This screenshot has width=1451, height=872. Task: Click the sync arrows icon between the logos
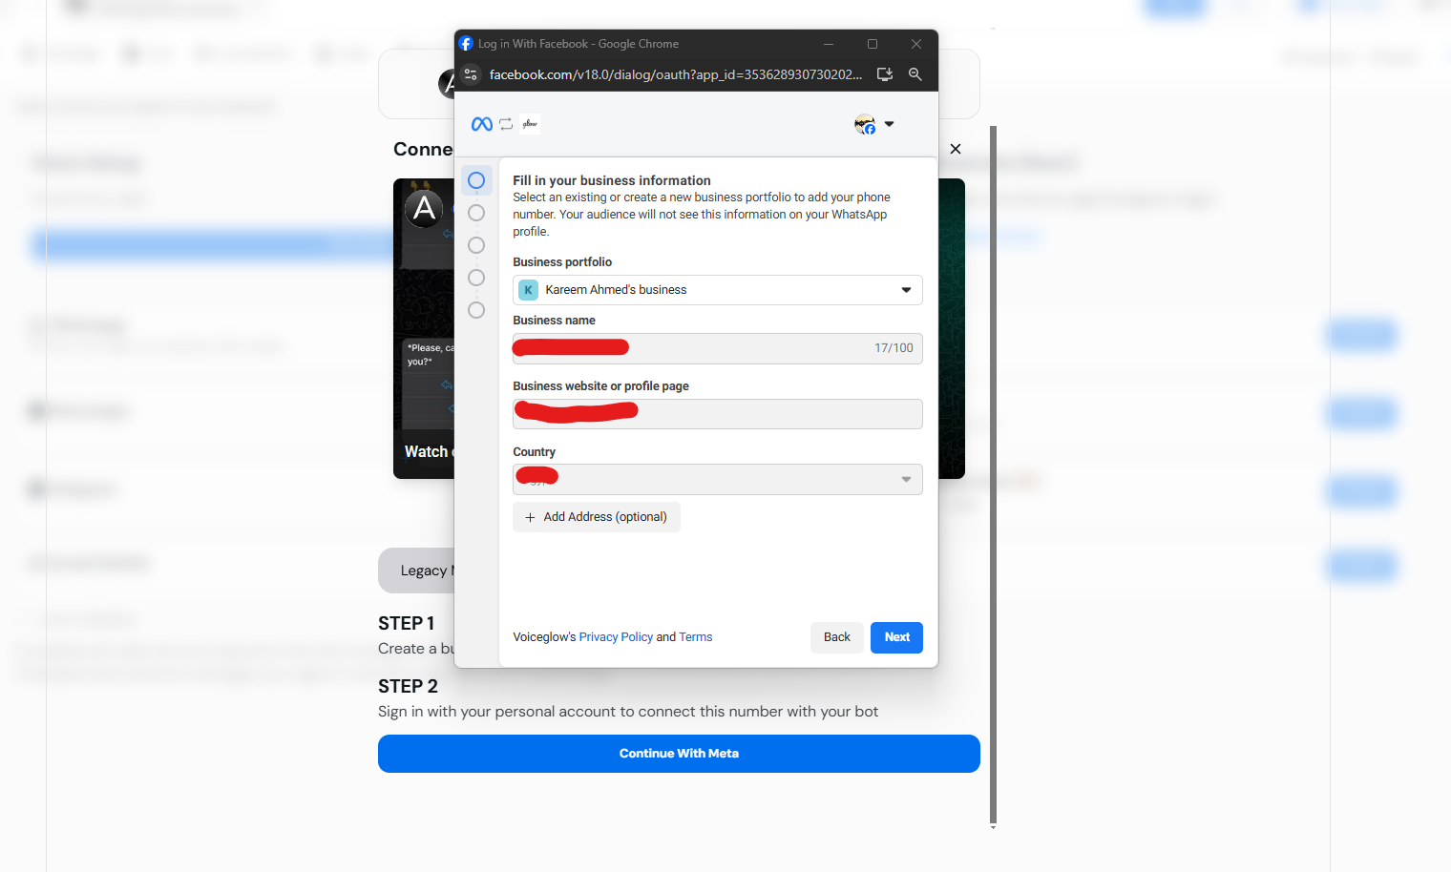click(506, 124)
